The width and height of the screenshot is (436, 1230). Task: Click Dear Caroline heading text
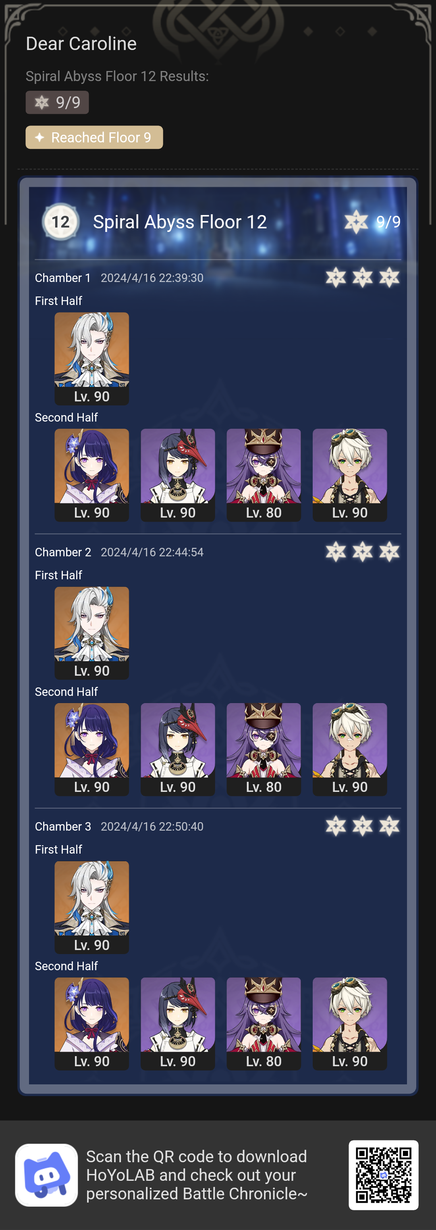click(x=81, y=44)
